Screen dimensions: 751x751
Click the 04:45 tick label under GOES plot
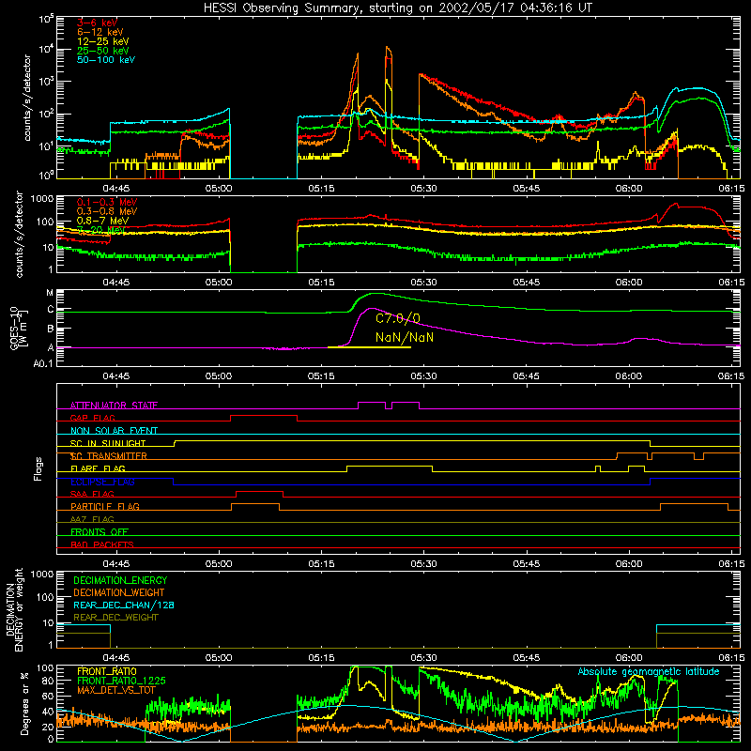[116, 376]
